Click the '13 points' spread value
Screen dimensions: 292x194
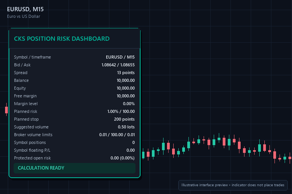click(x=126, y=73)
